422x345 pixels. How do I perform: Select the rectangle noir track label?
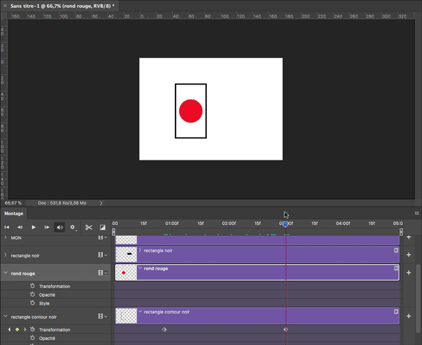(x=25, y=256)
